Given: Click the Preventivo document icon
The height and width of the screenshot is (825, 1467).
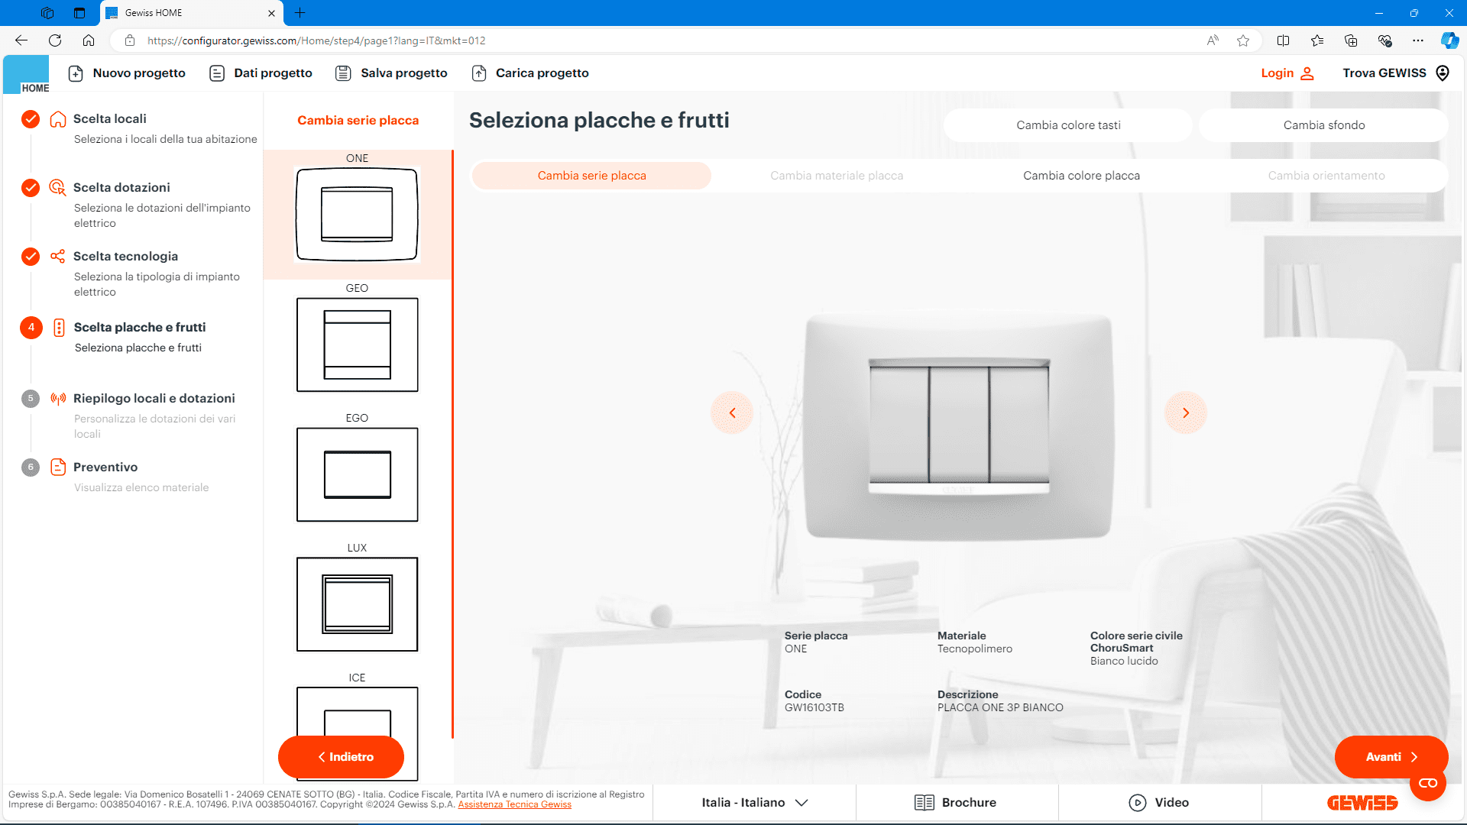Looking at the screenshot, I should (58, 467).
